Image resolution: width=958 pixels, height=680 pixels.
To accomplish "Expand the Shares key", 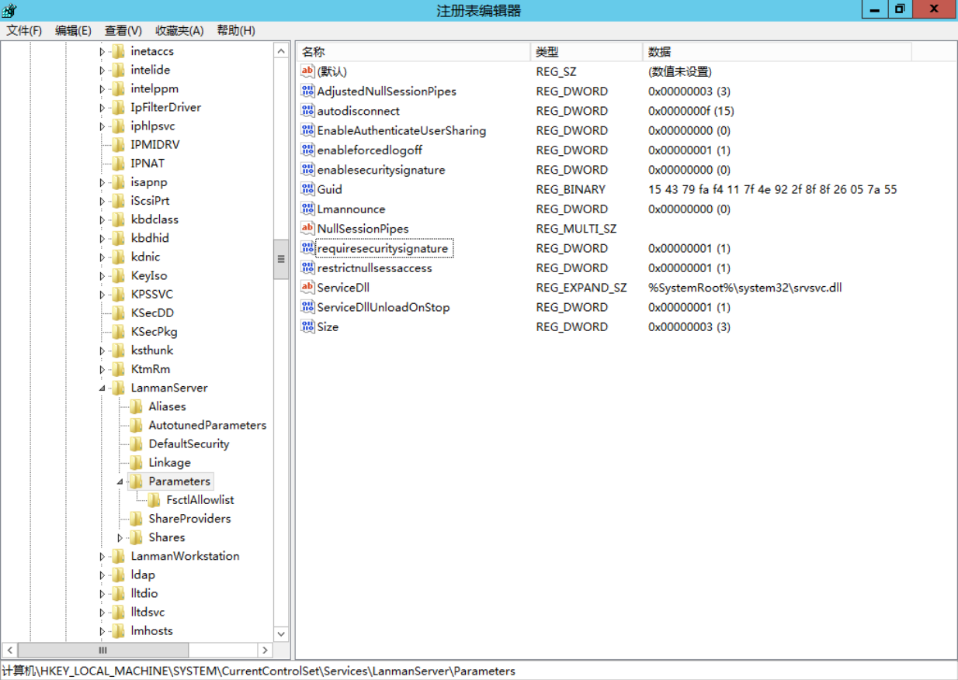I will (118, 537).
